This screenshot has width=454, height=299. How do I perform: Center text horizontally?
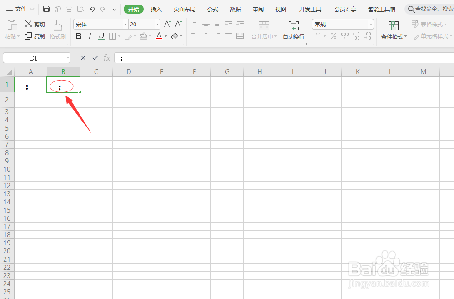coord(206,36)
